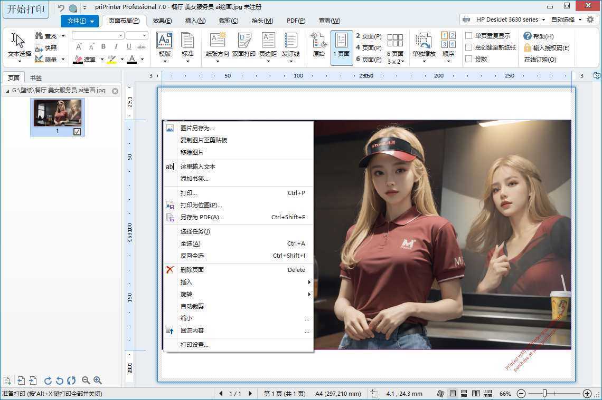Screen dimensions: 602x400
Task: Uncheck page 1 thumbnail selection box
Action: [x=77, y=132]
